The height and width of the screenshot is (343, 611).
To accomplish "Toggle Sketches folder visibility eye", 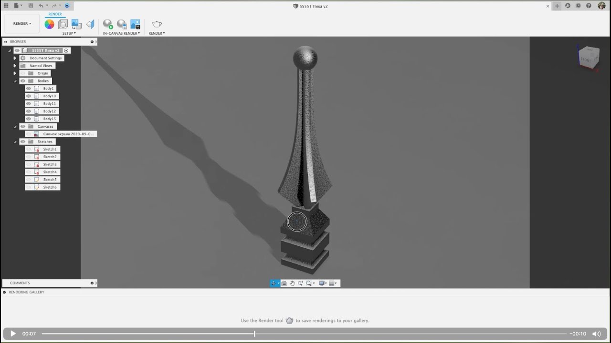I will (x=23, y=142).
